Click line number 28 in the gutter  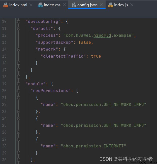coord(4,146)
